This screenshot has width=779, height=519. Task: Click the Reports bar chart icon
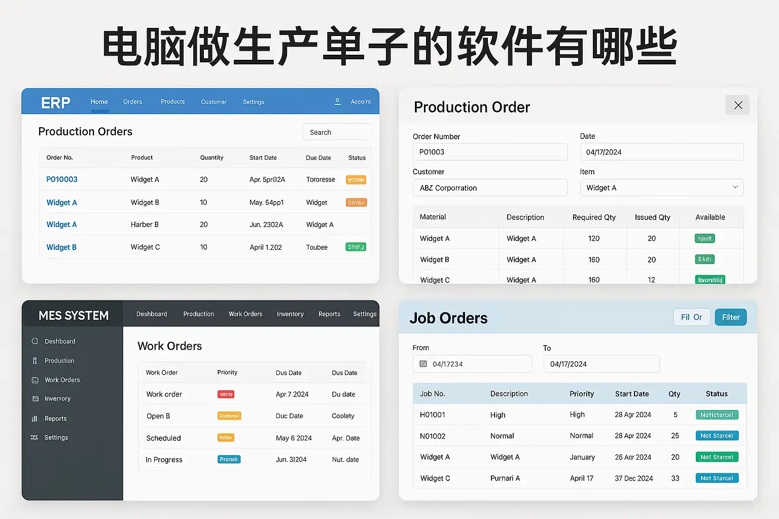click(x=35, y=419)
